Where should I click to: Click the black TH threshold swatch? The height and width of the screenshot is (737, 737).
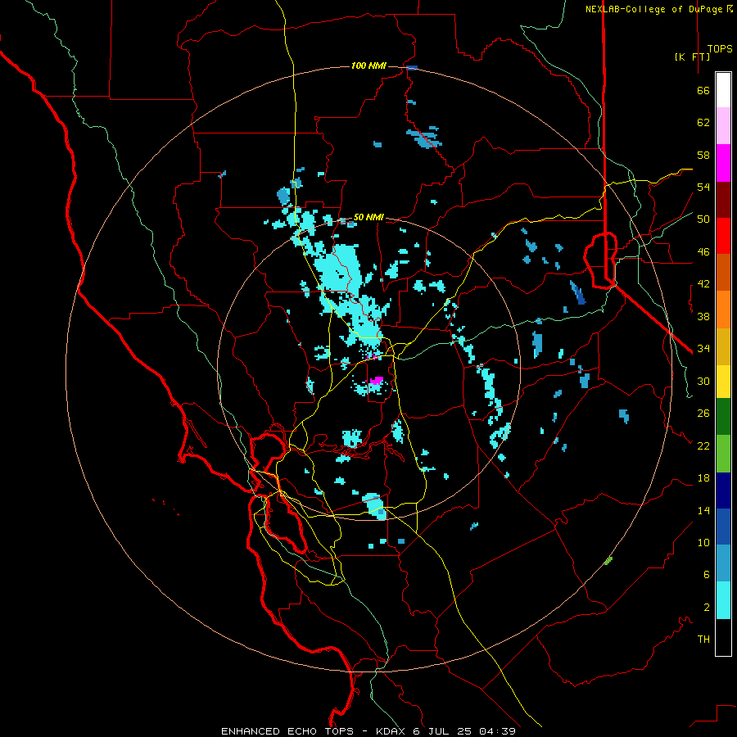click(723, 637)
